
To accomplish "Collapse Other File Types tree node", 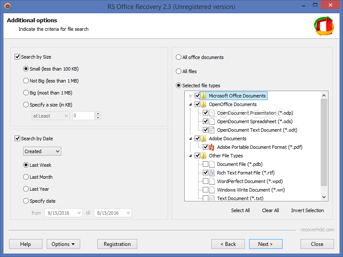I will tap(190, 156).
